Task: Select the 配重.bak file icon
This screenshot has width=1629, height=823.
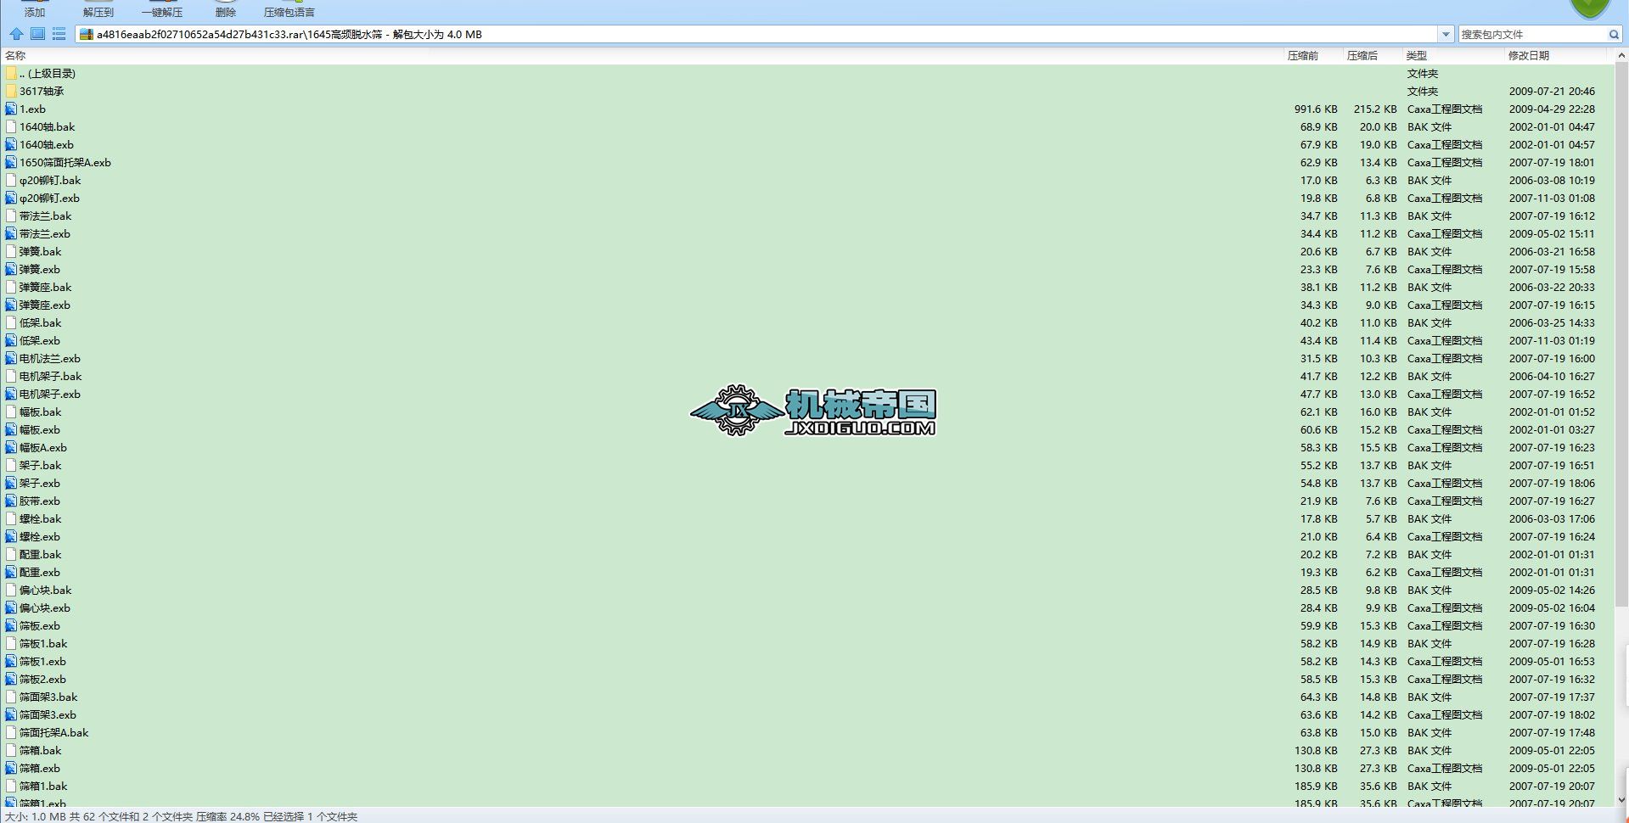Action: point(11,554)
